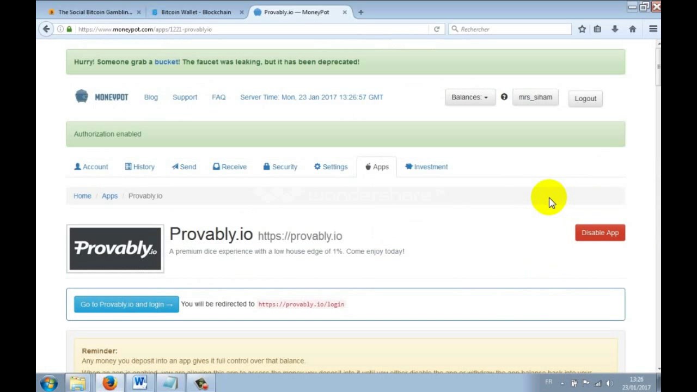Open the Settings tab

pos(331,167)
